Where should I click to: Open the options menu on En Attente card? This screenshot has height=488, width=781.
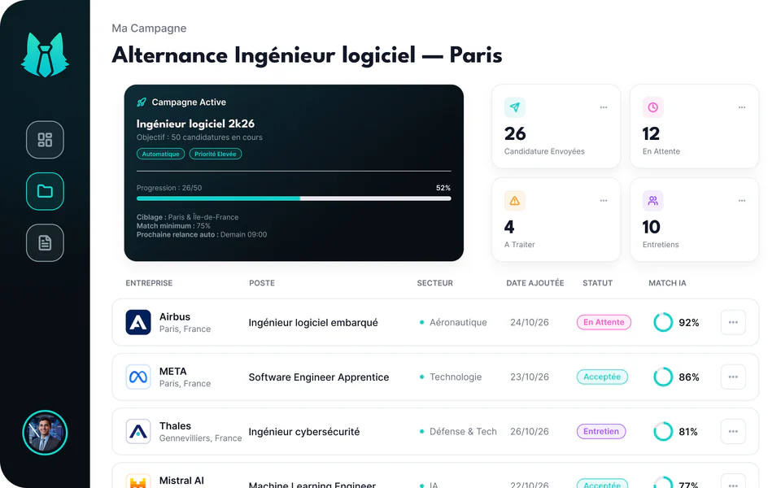coord(742,107)
